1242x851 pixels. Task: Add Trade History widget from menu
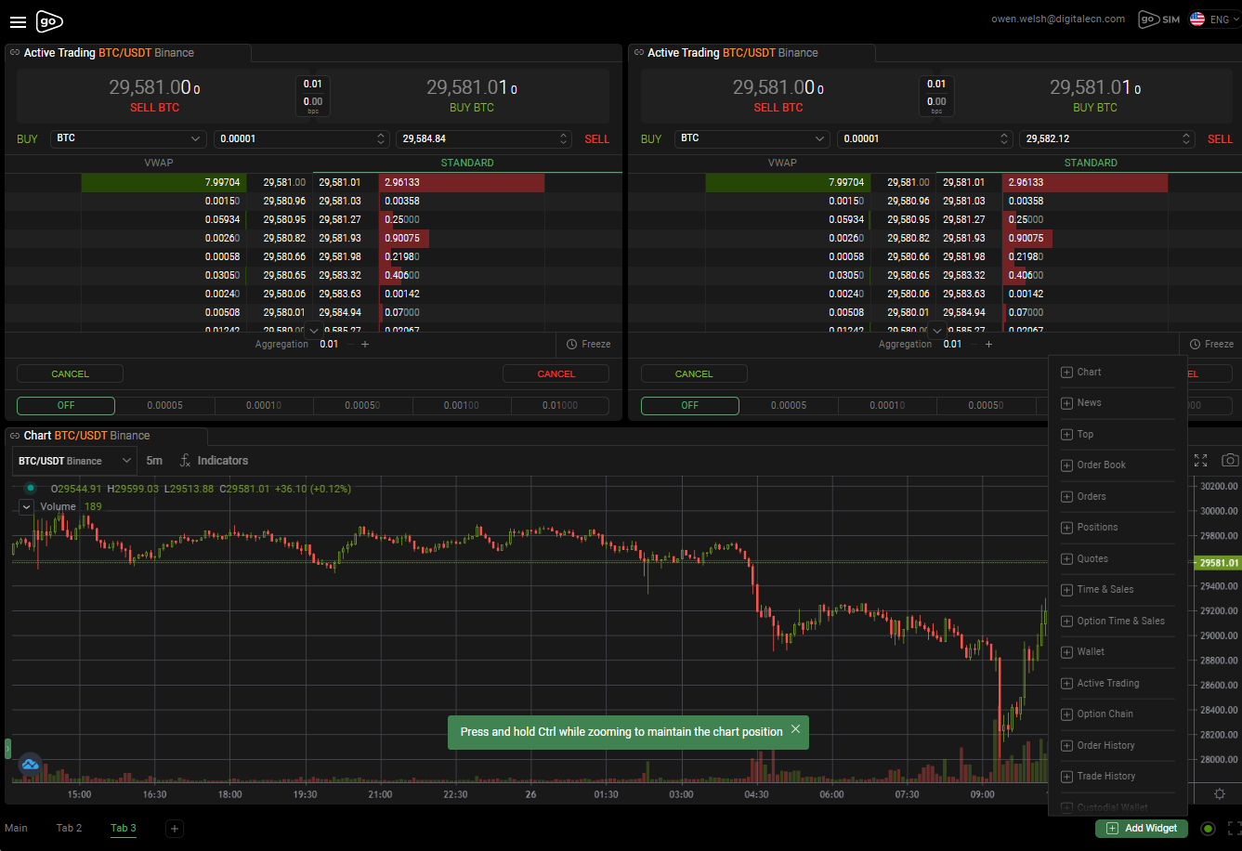[x=1118, y=777]
